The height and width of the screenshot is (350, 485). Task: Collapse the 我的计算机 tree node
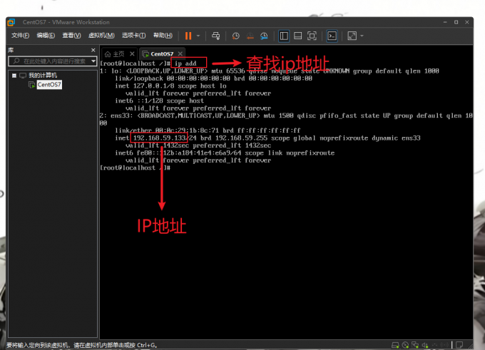point(14,75)
